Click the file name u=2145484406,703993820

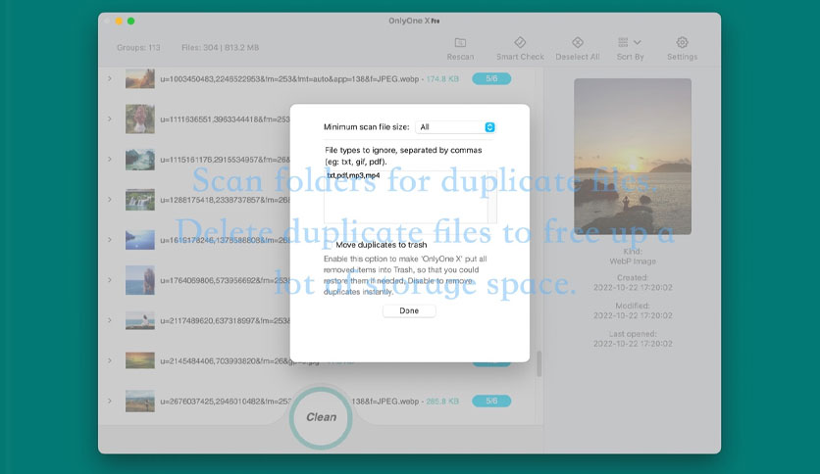239,360
